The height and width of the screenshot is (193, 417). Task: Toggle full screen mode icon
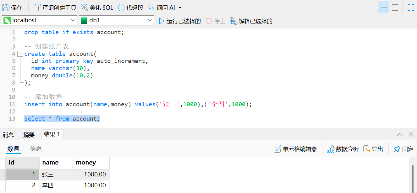[411, 8]
